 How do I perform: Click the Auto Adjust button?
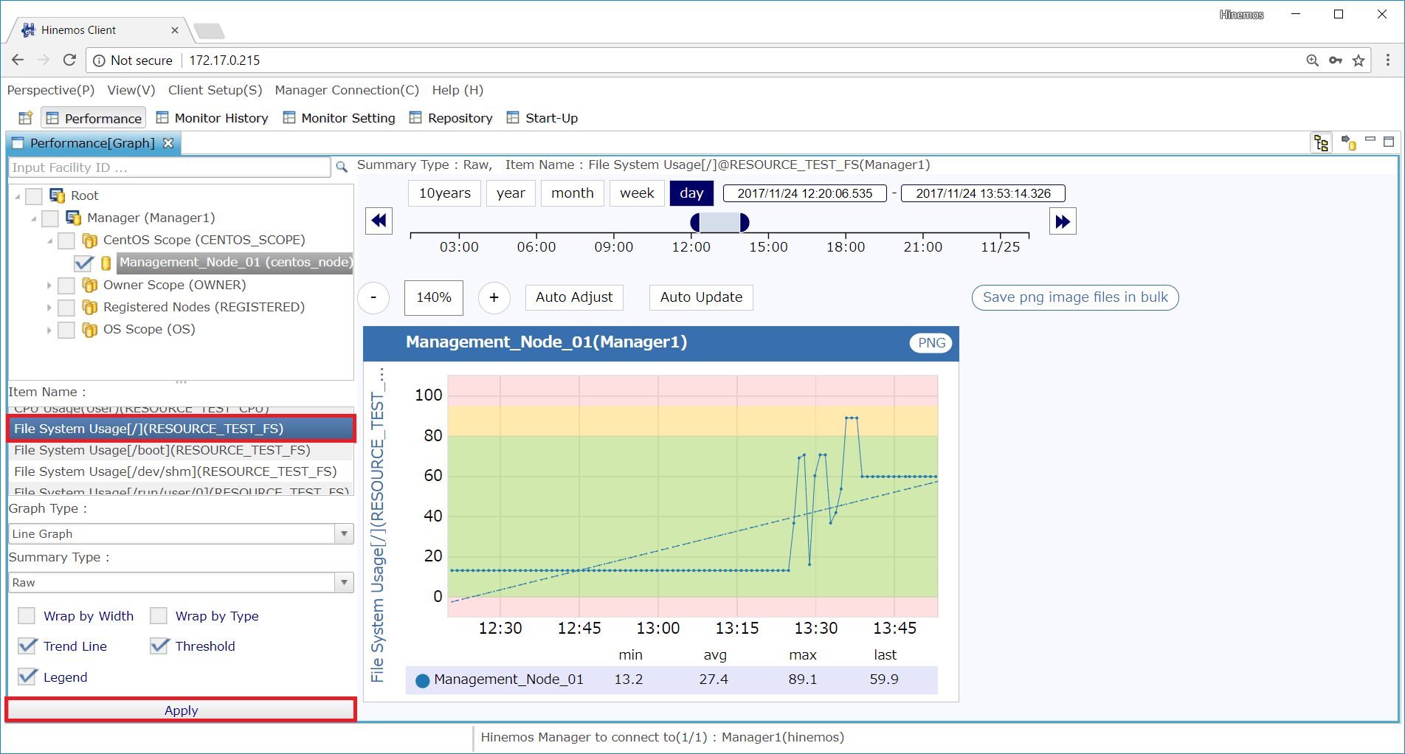(574, 297)
